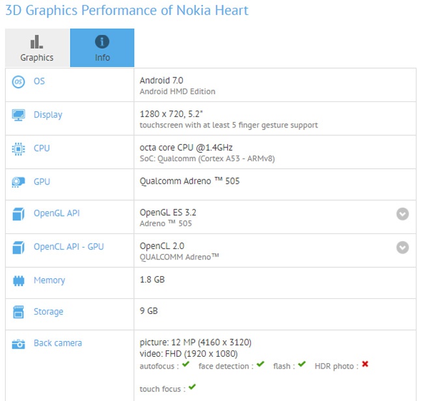Click the GPU graphics card icon
This screenshot has width=423, height=401.
(18, 182)
